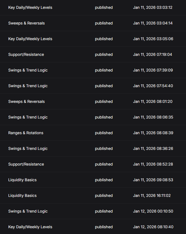The image size is (186, 234).
Task: Click timestamp Jan 11, 2026 09:08:53
Action: pyautogui.click(x=153, y=180)
